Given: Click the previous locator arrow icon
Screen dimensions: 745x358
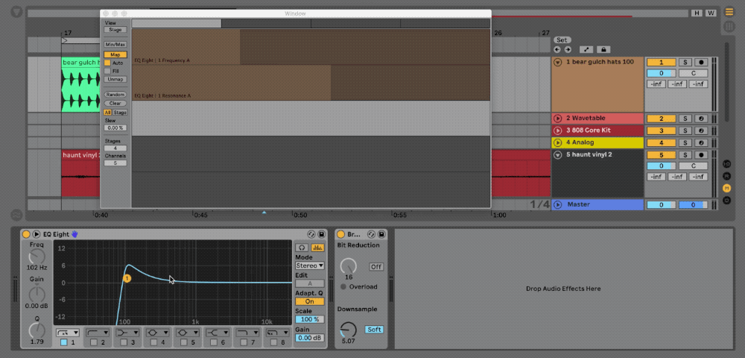Looking at the screenshot, I should pos(557,49).
